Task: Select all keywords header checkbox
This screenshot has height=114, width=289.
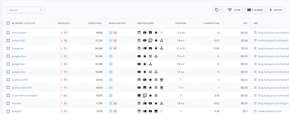Action: pos(8,23)
